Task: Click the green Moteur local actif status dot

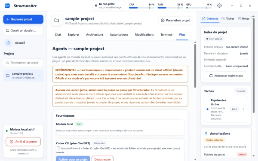Action: pos(7,131)
